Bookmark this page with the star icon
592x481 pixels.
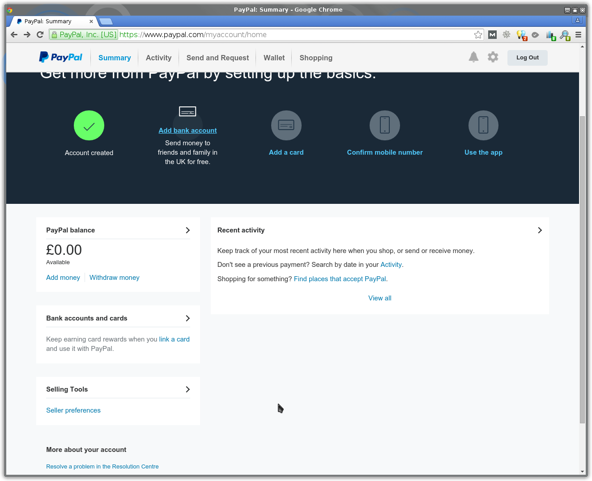[x=478, y=34]
